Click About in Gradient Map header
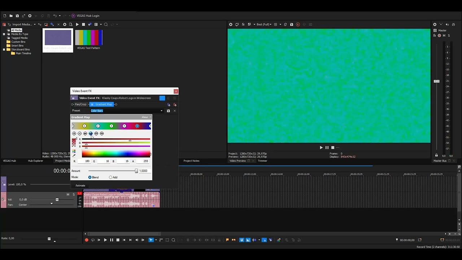462x260 pixels. coord(145,117)
